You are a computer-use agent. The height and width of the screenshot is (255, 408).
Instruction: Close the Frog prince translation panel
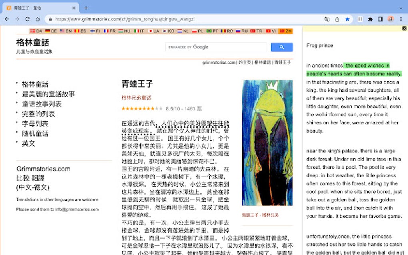coord(404,29)
